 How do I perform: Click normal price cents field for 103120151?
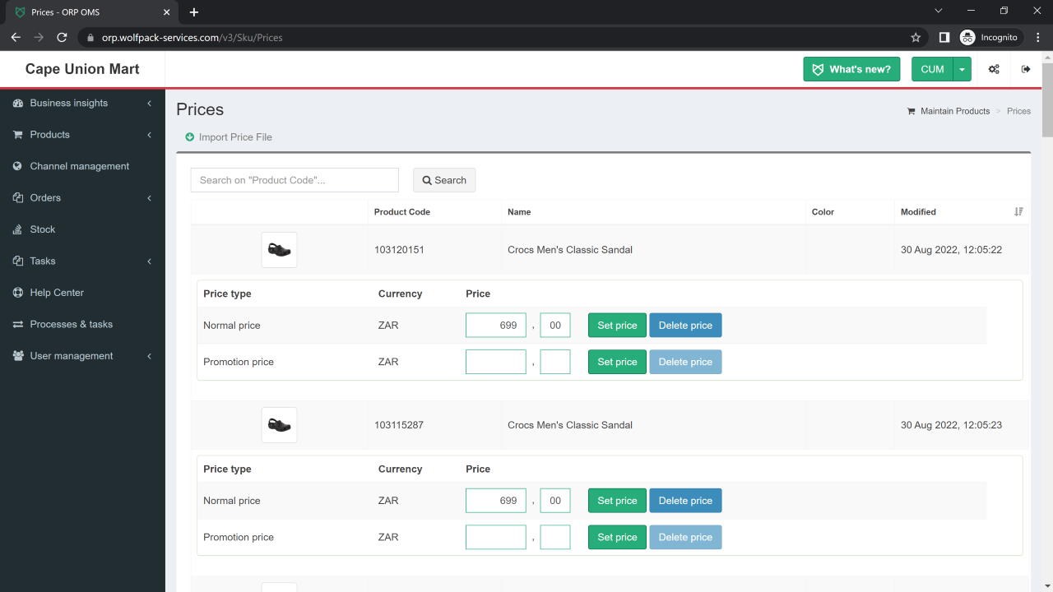click(x=555, y=326)
